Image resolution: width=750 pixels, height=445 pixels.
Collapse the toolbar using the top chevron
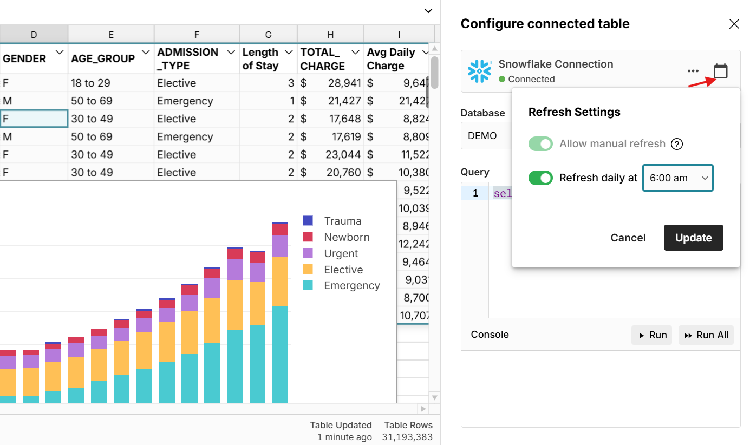click(x=428, y=11)
